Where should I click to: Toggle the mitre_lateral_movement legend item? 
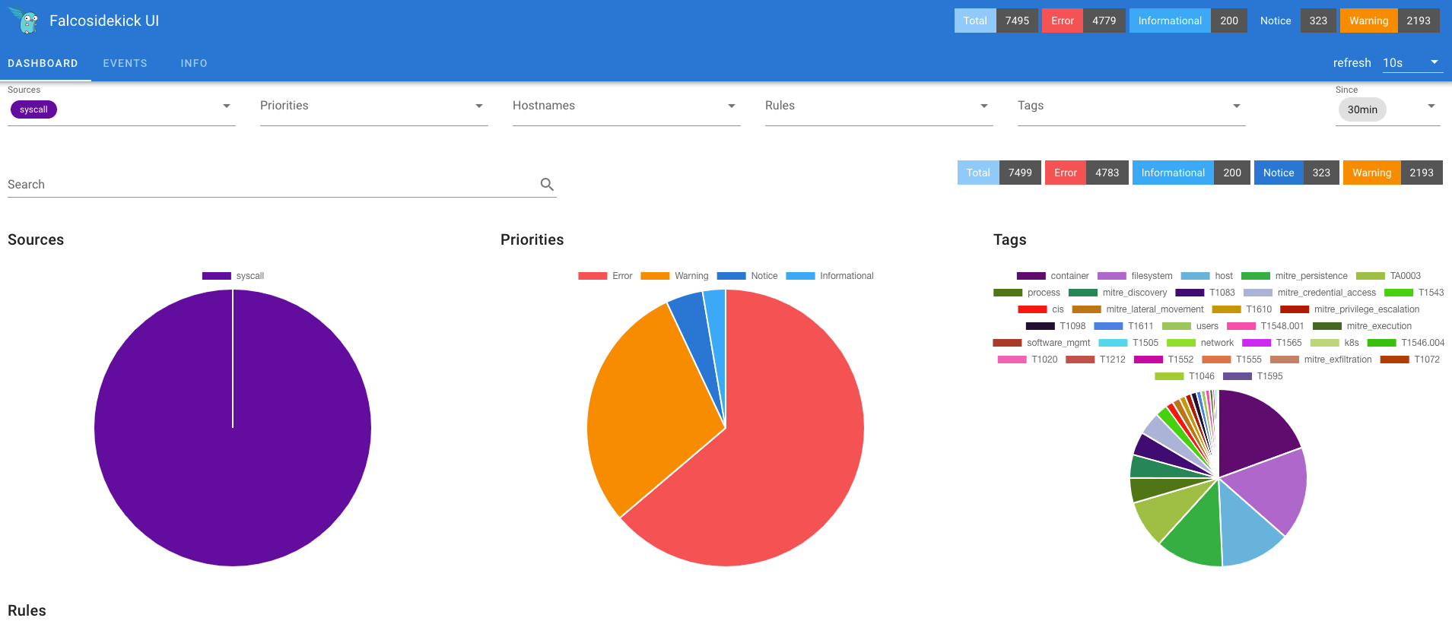pyautogui.click(x=1138, y=309)
